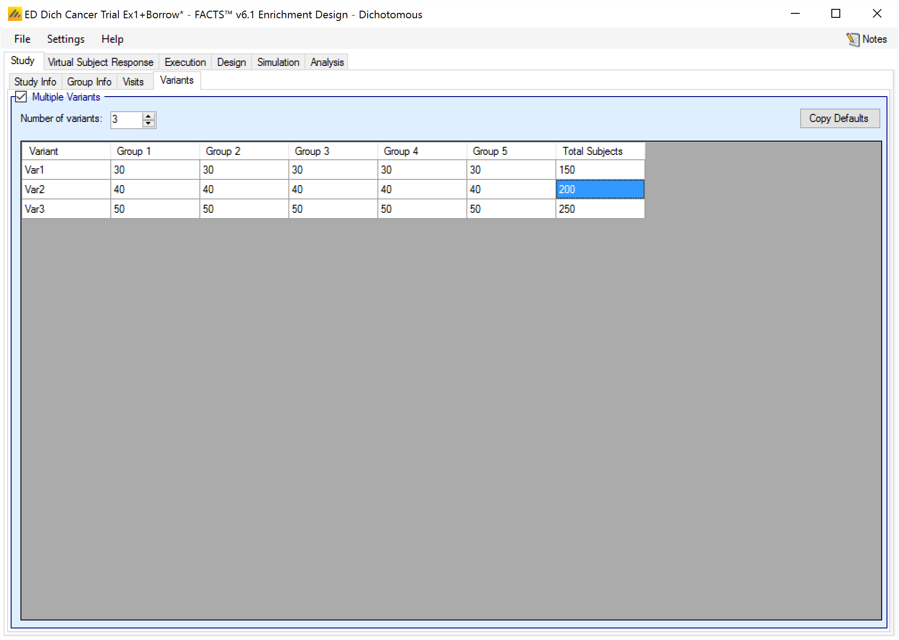Select the Visits sub-tab
This screenshot has width=899, height=640.
pyautogui.click(x=133, y=82)
